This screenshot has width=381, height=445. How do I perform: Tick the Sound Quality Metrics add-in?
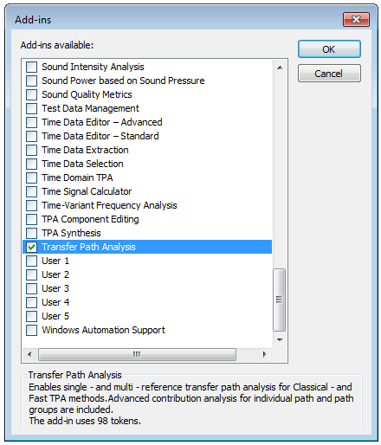point(31,94)
